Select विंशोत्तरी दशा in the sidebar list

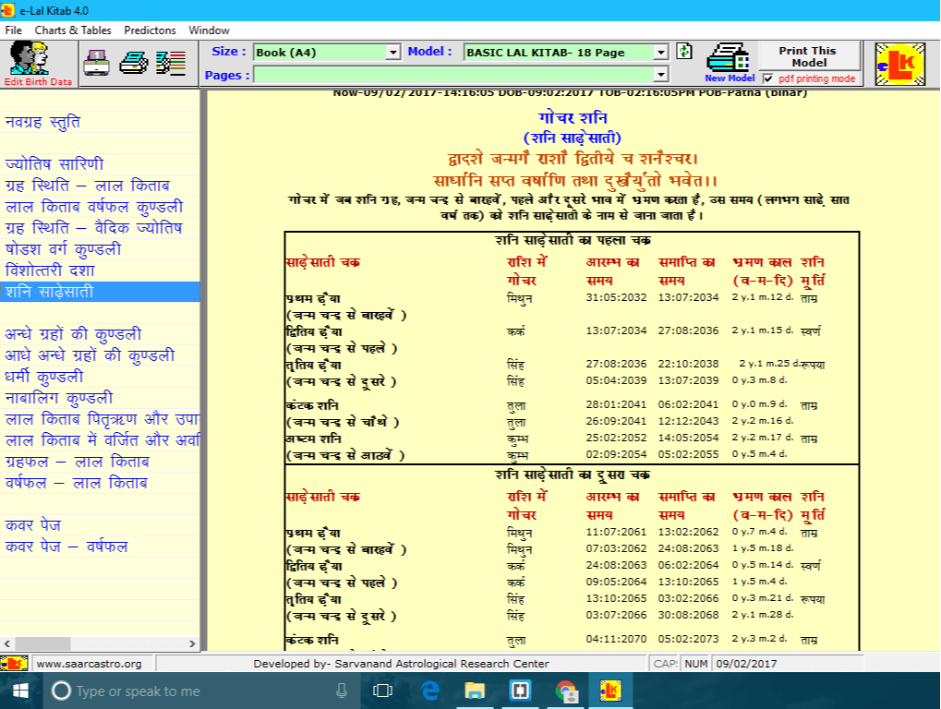[x=50, y=270]
